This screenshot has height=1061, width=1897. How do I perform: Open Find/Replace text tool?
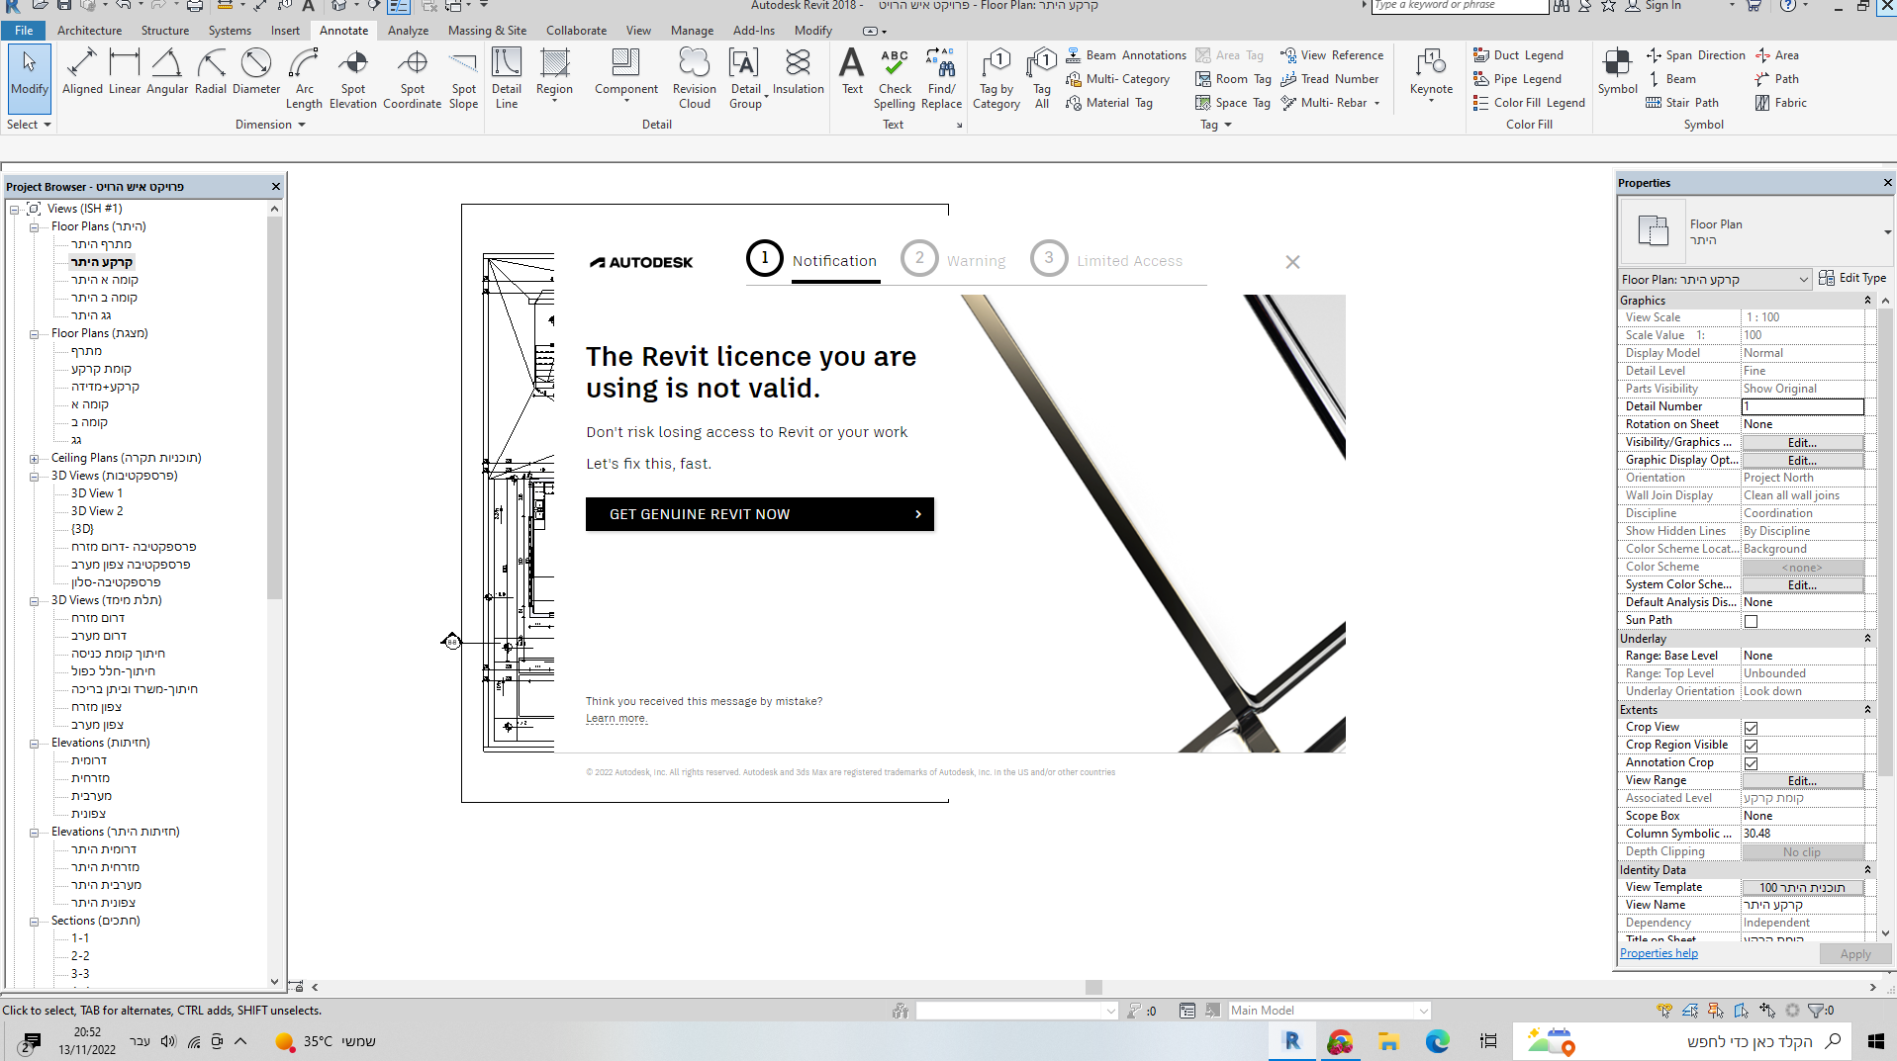tap(941, 79)
